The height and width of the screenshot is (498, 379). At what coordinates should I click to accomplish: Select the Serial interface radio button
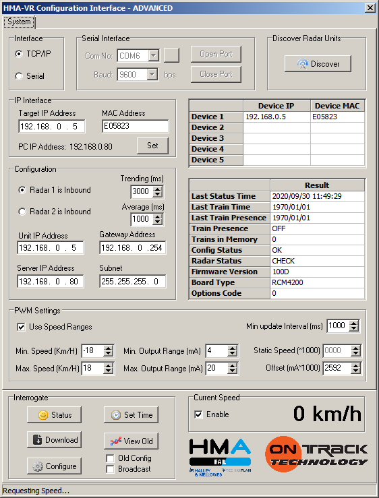pyautogui.click(x=19, y=76)
